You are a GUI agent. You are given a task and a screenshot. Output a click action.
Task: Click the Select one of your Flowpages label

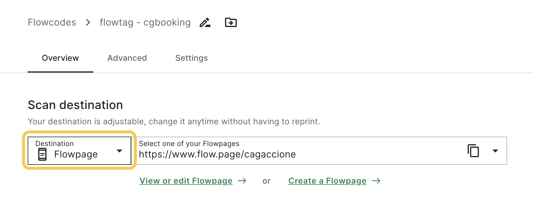189,144
